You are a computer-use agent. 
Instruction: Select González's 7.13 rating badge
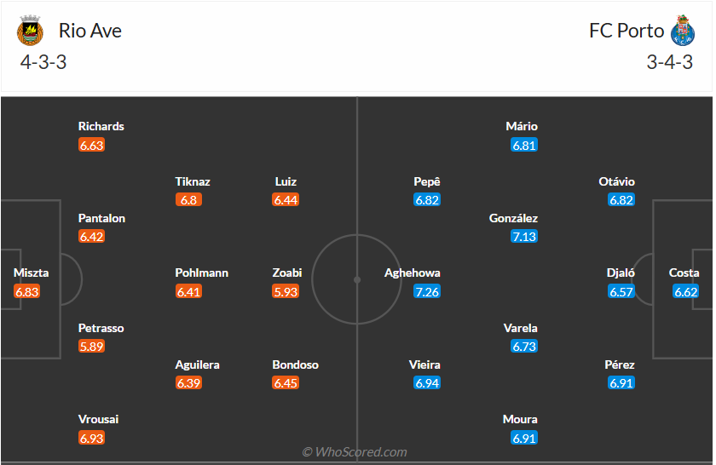click(524, 237)
